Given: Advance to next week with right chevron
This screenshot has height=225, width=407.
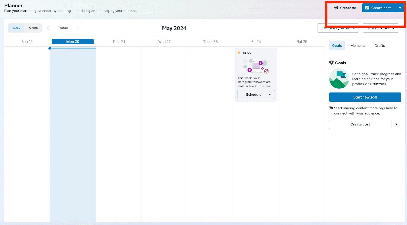Looking at the screenshot, I should [78, 28].
